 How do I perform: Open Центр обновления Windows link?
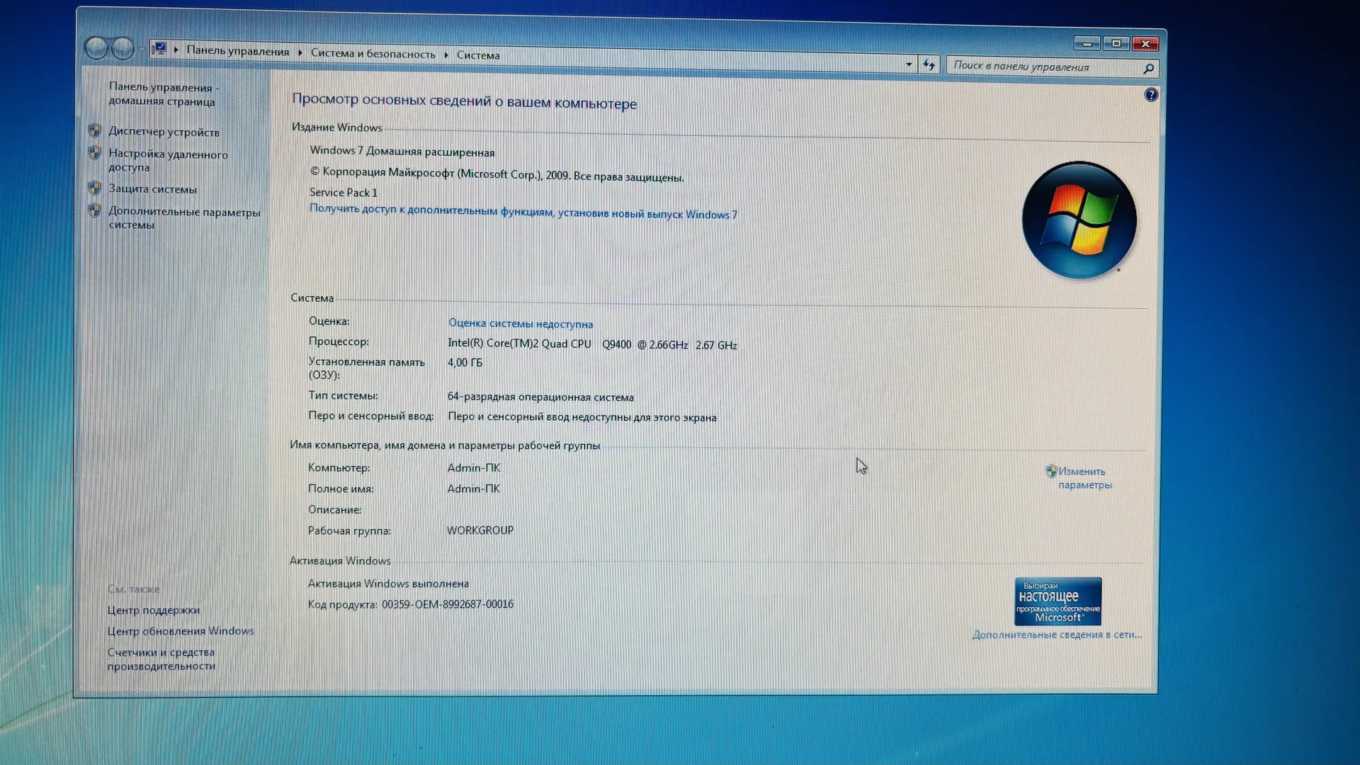181,630
